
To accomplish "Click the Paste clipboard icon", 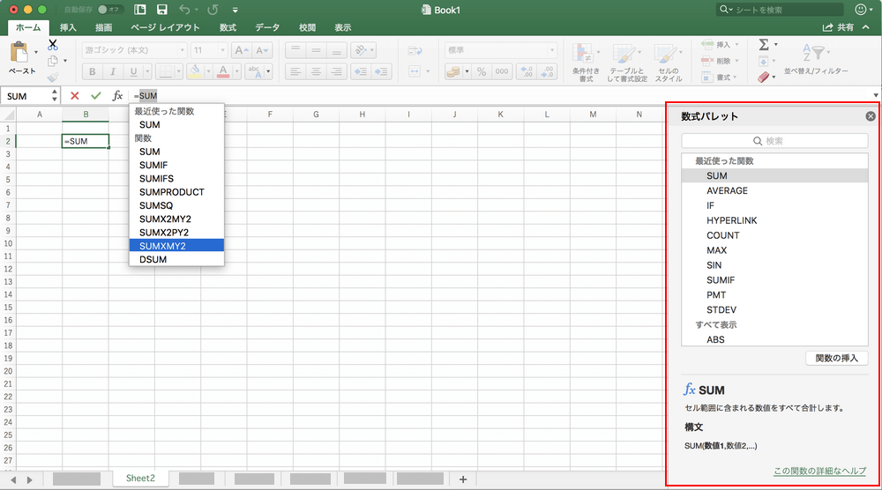I will point(19,52).
